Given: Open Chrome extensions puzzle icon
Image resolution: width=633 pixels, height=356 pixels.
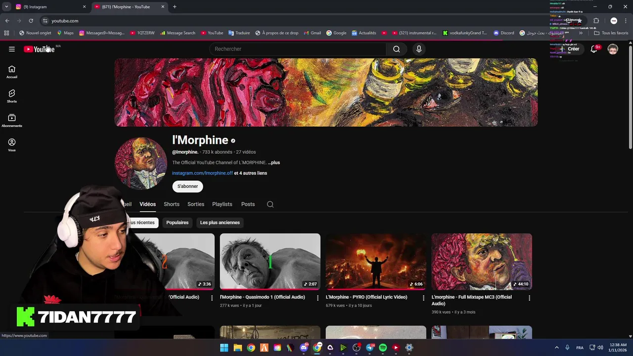Looking at the screenshot, I should click(x=596, y=21).
